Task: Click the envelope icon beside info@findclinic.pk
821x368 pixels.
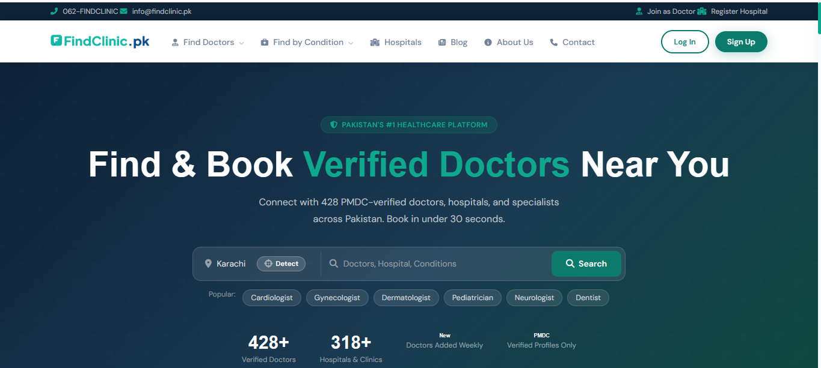Action: [124, 11]
